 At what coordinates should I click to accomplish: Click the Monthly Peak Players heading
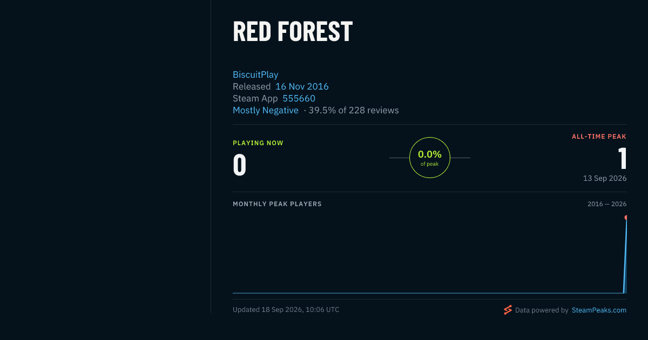[277, 204]
